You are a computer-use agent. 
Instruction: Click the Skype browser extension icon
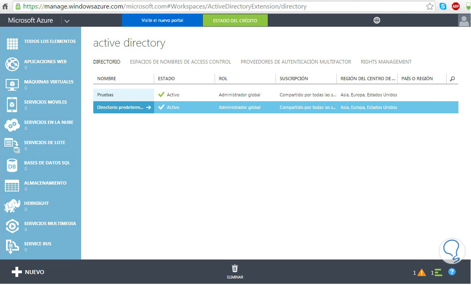click(443, 6)
